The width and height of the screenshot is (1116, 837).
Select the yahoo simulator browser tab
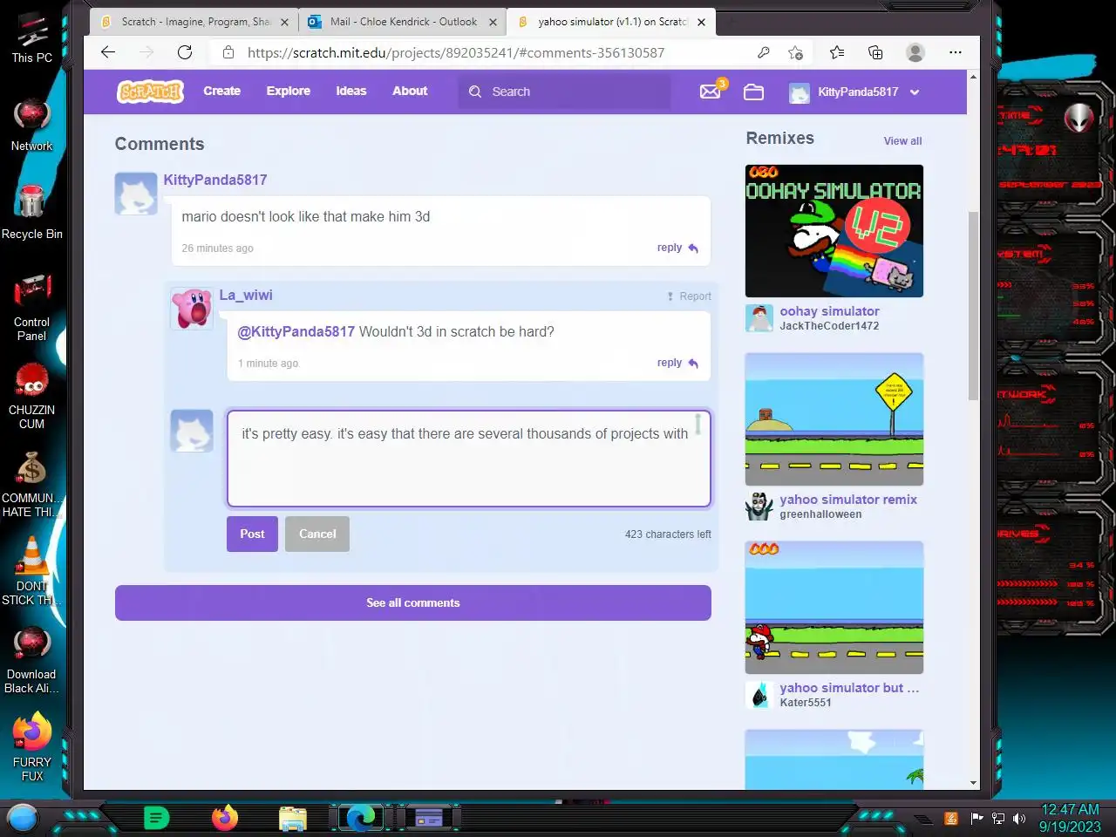click(x=610, y=22)
